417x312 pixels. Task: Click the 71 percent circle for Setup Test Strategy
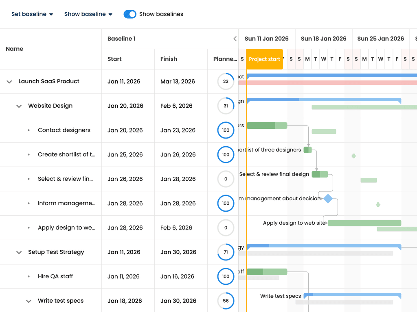(x=226, y=252)
